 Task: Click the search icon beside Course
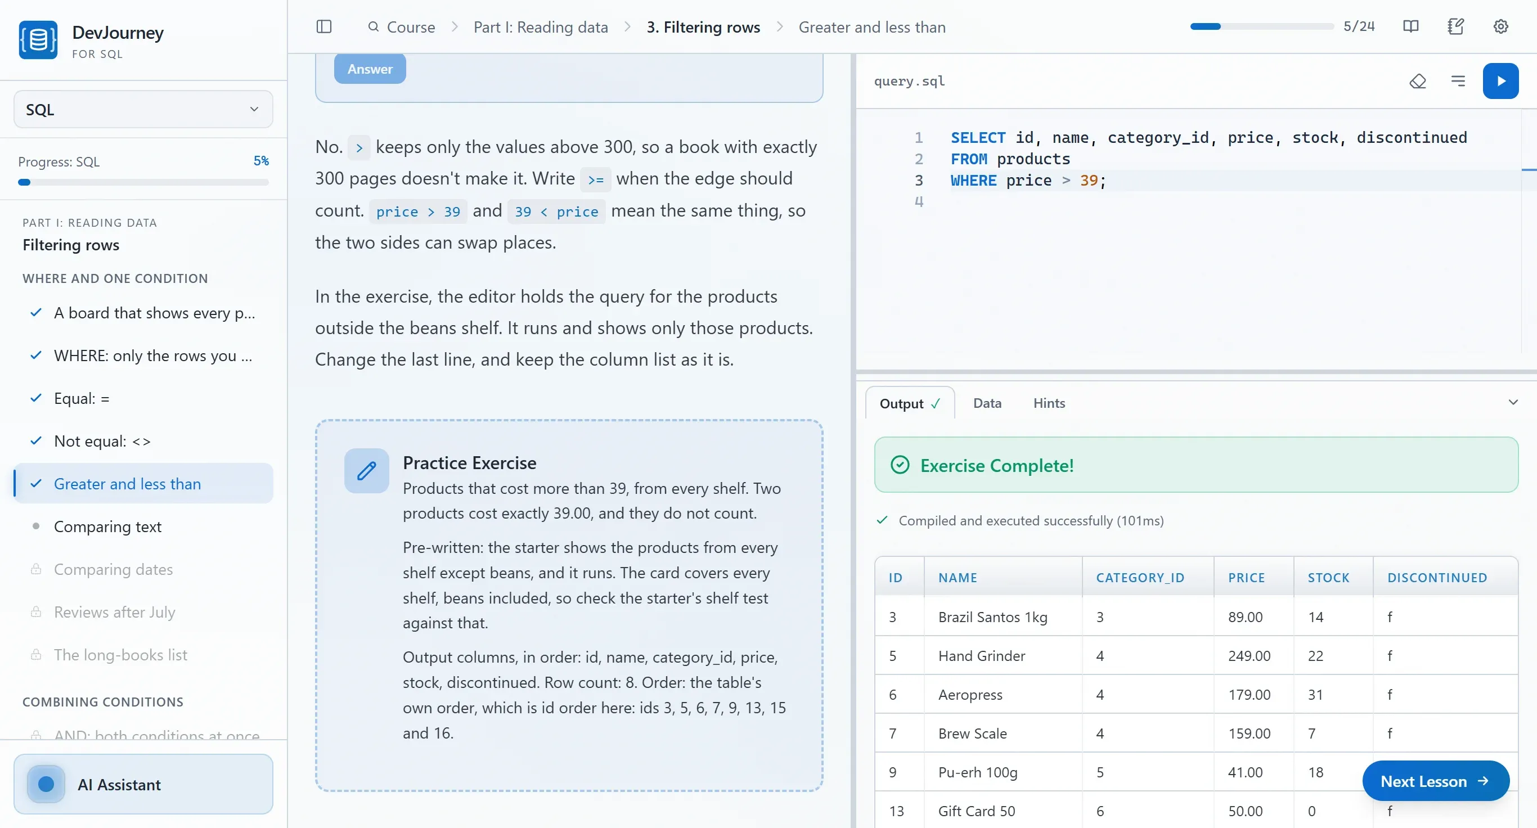click(x=374, y=27)
